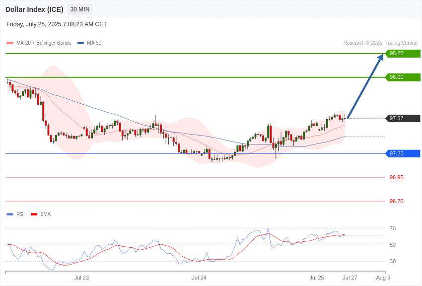
Task: Click the 'MA 50' legend label
Action: coord(94,43)
